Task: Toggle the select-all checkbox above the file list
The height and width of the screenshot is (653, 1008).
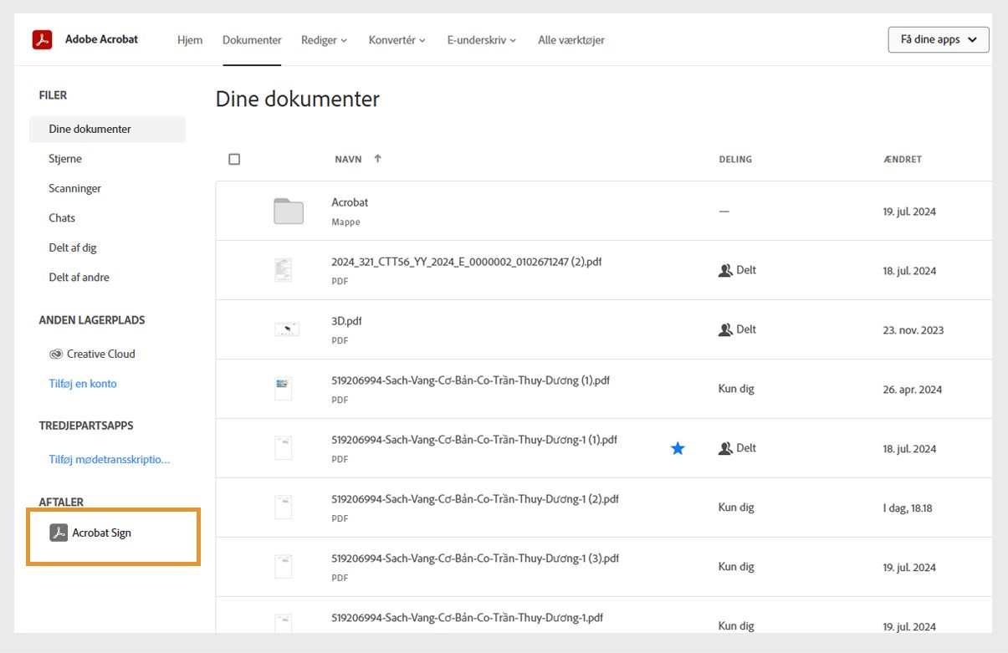Action: tap(234, 159)
